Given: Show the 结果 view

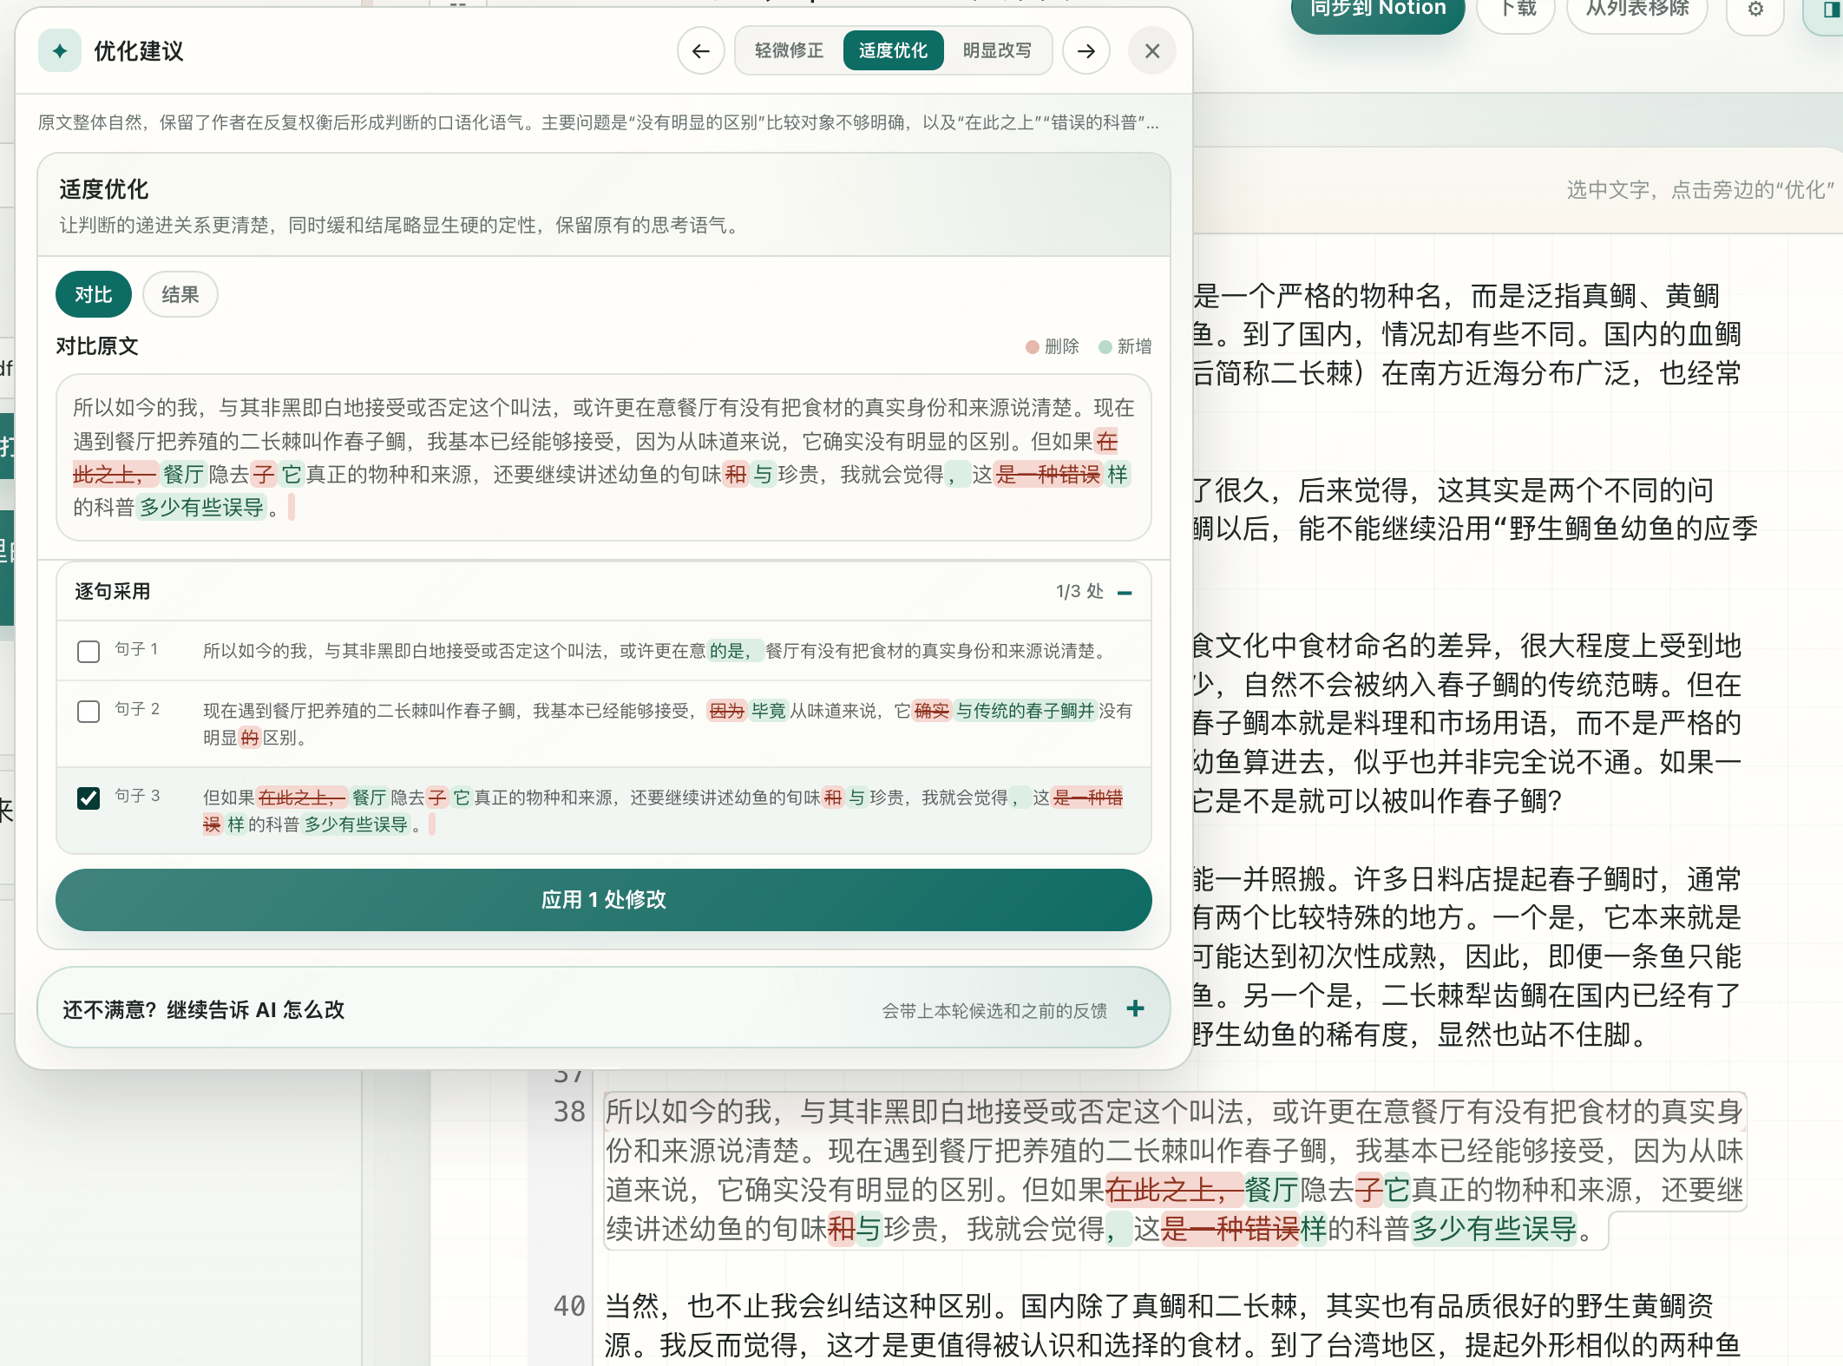Looking at the screenshot, I should pos(180,295).
